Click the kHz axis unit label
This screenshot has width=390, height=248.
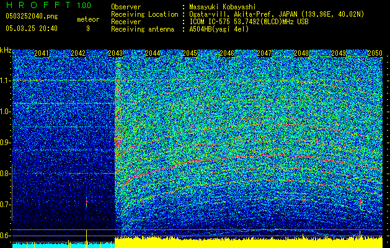coord(6,50)
